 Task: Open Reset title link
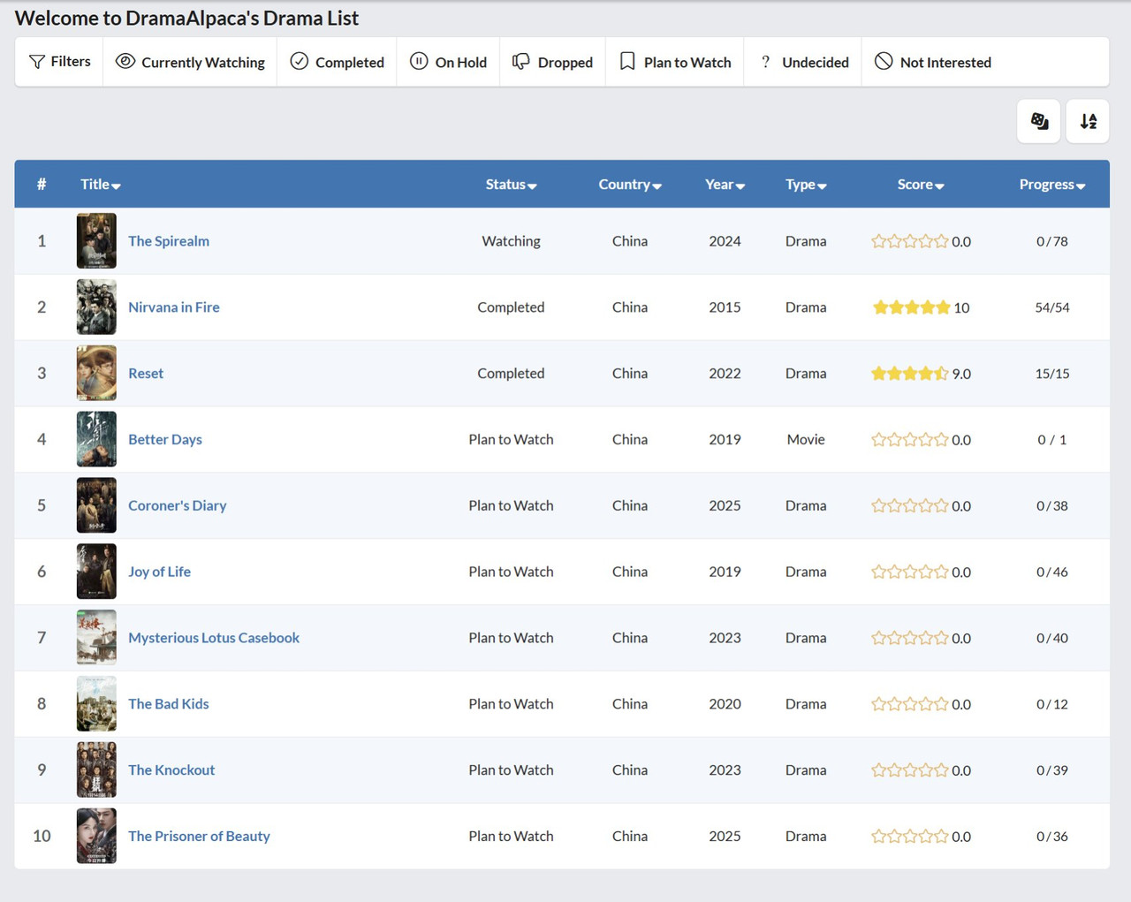(146, 374)
